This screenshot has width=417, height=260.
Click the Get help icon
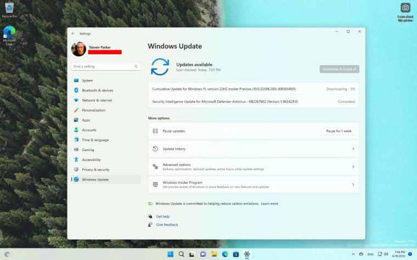150,217
